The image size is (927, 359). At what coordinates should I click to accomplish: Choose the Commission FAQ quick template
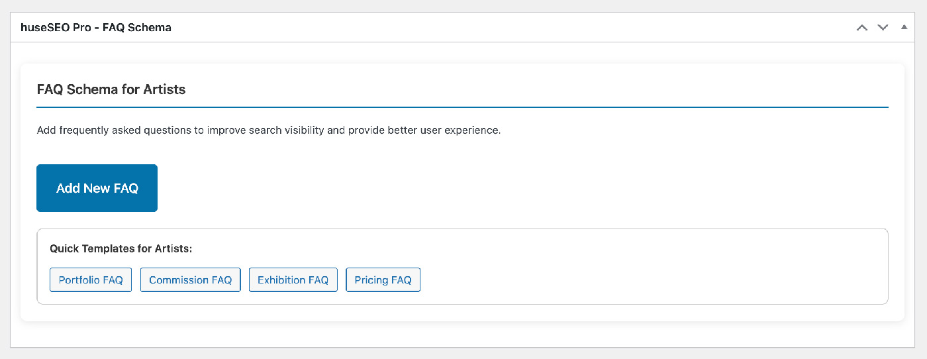pos(190,280)
